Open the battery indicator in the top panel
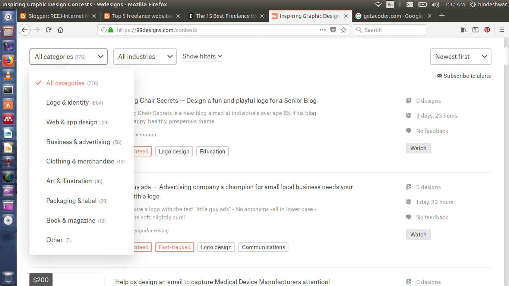This screenshot has width=509, height=286. pos(423,4)
